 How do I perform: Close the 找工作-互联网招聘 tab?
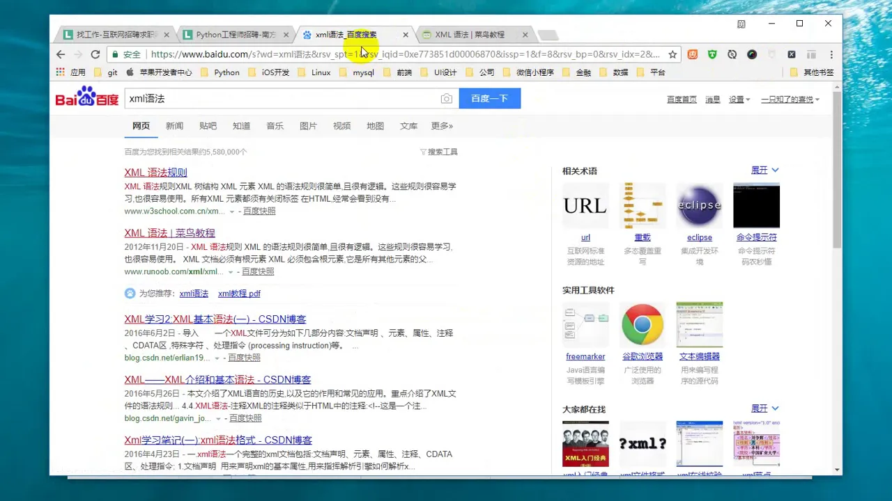tap(166, 34)
